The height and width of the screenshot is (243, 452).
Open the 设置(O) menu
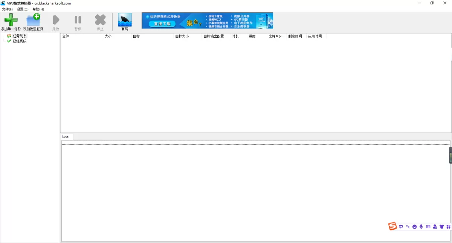pyautogui.click(x=23, y=9)
